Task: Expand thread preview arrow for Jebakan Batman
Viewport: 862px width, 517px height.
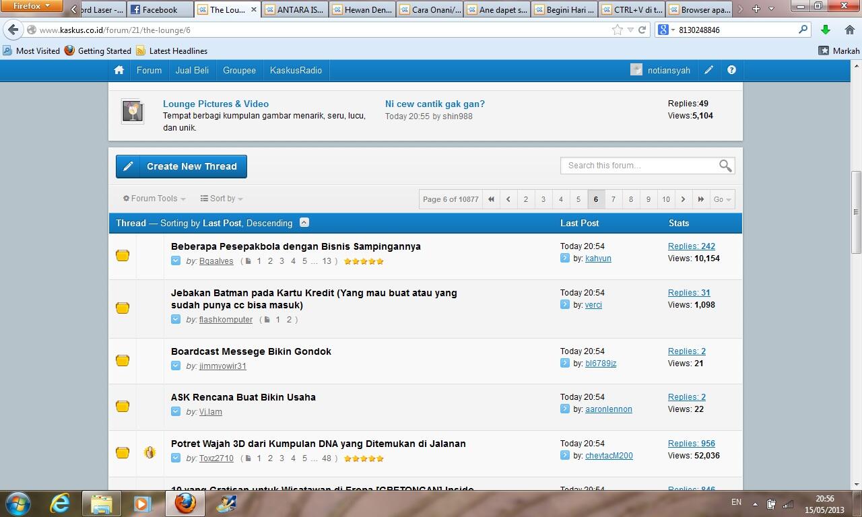Action: [176, 319]
